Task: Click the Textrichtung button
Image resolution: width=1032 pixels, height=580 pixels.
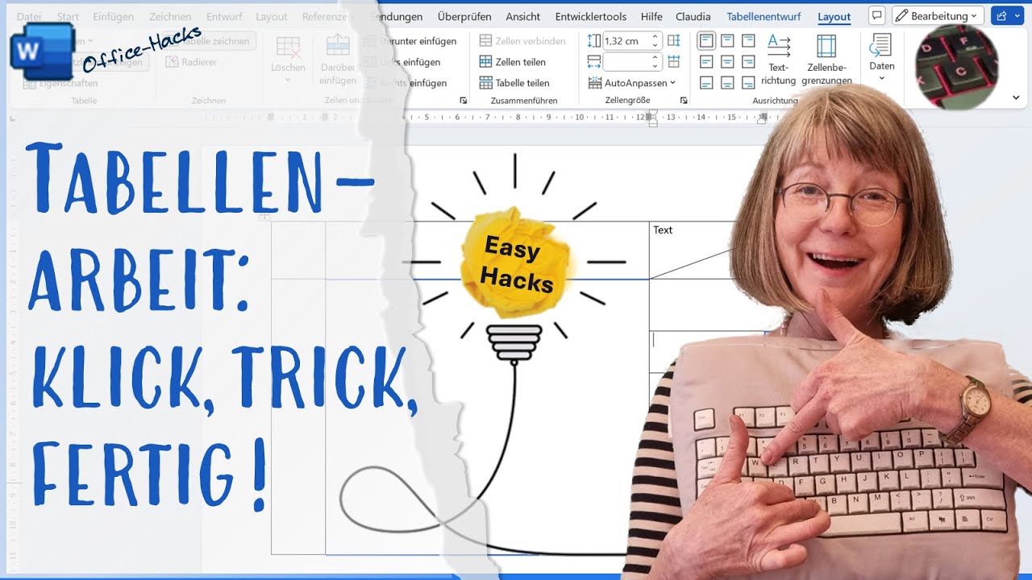Action: 778,60
